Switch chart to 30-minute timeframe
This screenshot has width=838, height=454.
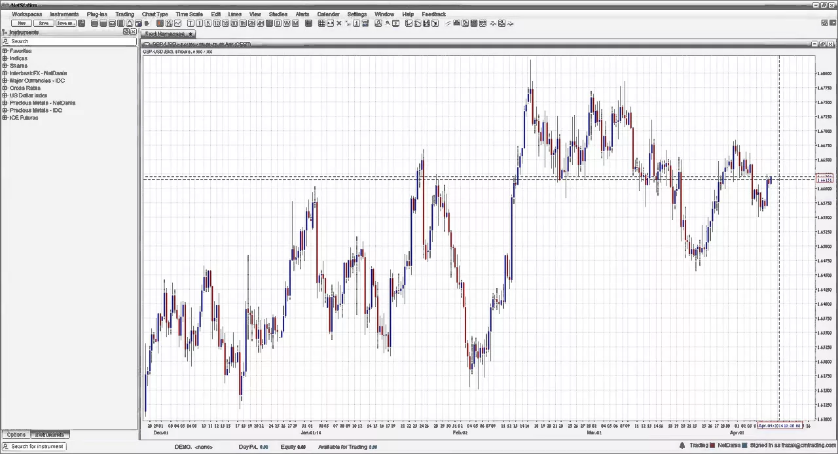[234, 24]
